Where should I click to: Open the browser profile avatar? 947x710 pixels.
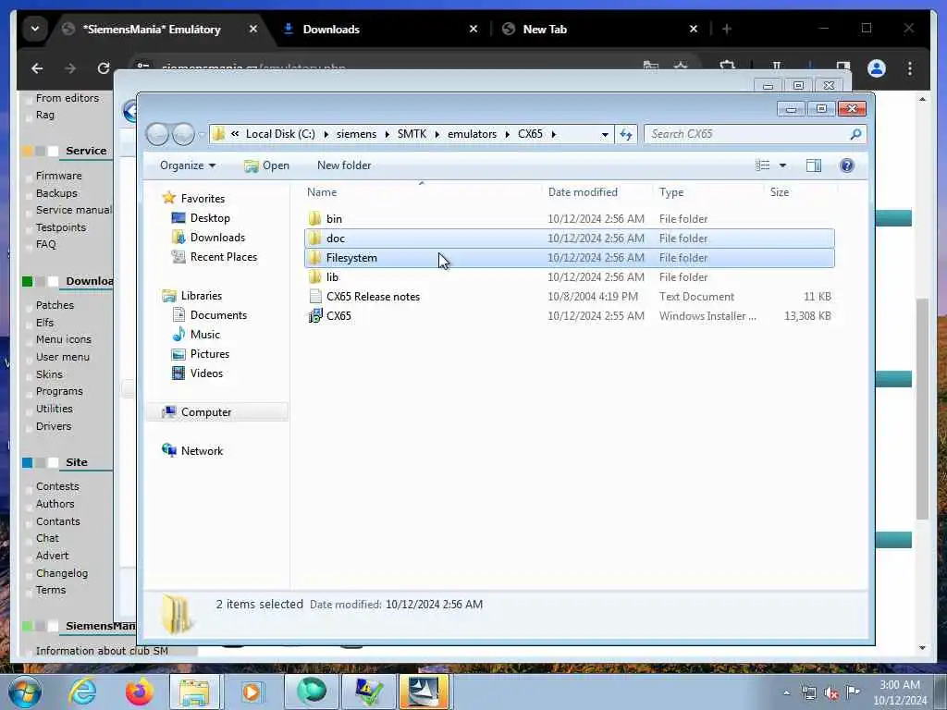coord(877,68)
